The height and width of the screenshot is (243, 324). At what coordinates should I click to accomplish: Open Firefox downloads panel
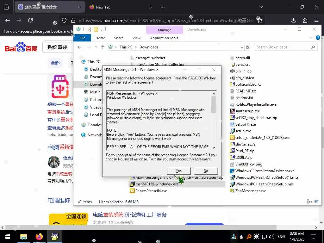[x=293, y=20]
